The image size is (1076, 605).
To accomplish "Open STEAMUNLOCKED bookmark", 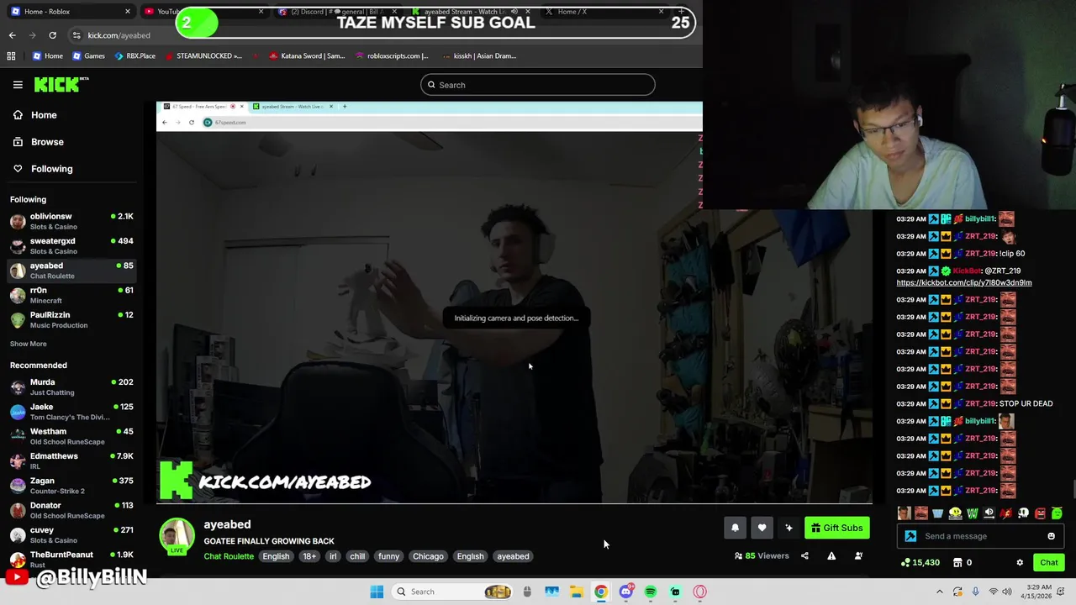I will click(203, 56).
